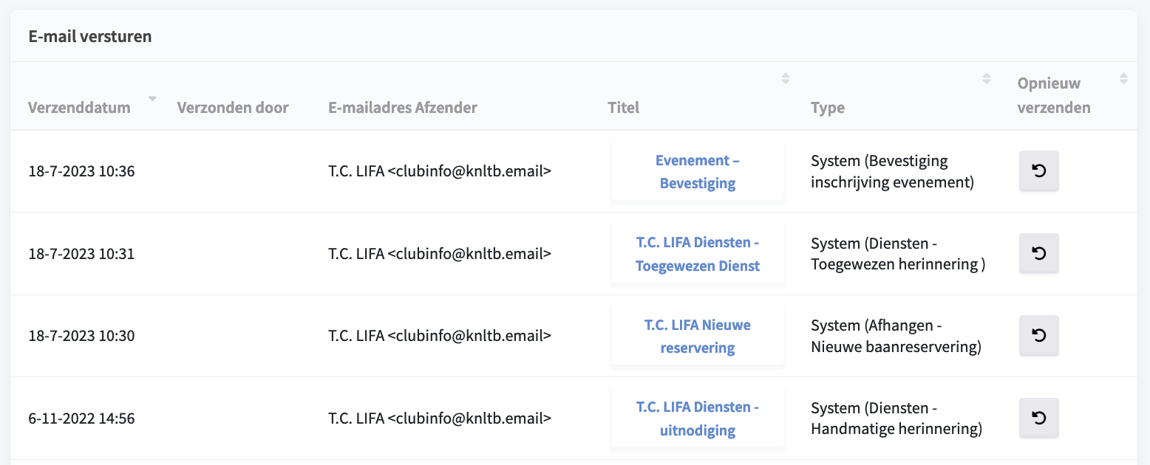
Task: Open T.C. LIFA Diensten - Toegewezen Dienst link
Action: pos(697,253)
